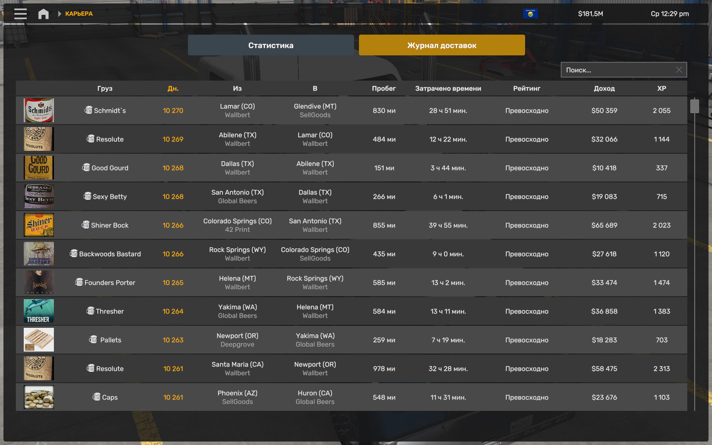Click the Pallets cargo mug icon

[93, 340]
